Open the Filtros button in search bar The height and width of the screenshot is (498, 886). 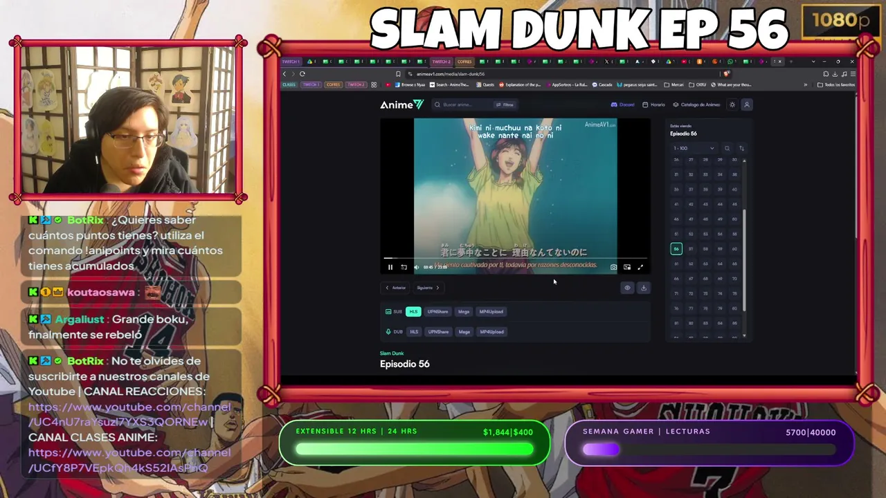[x=505, y=104]
